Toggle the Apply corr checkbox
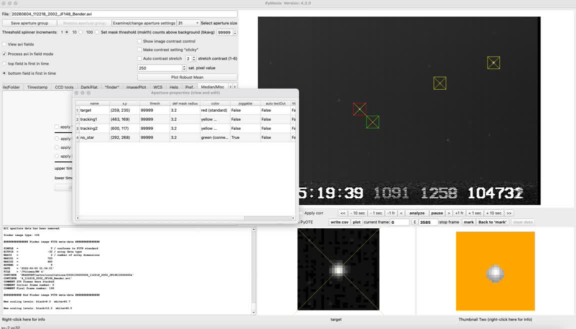This screenshot has height=329, width=576. tap(301, 213)
